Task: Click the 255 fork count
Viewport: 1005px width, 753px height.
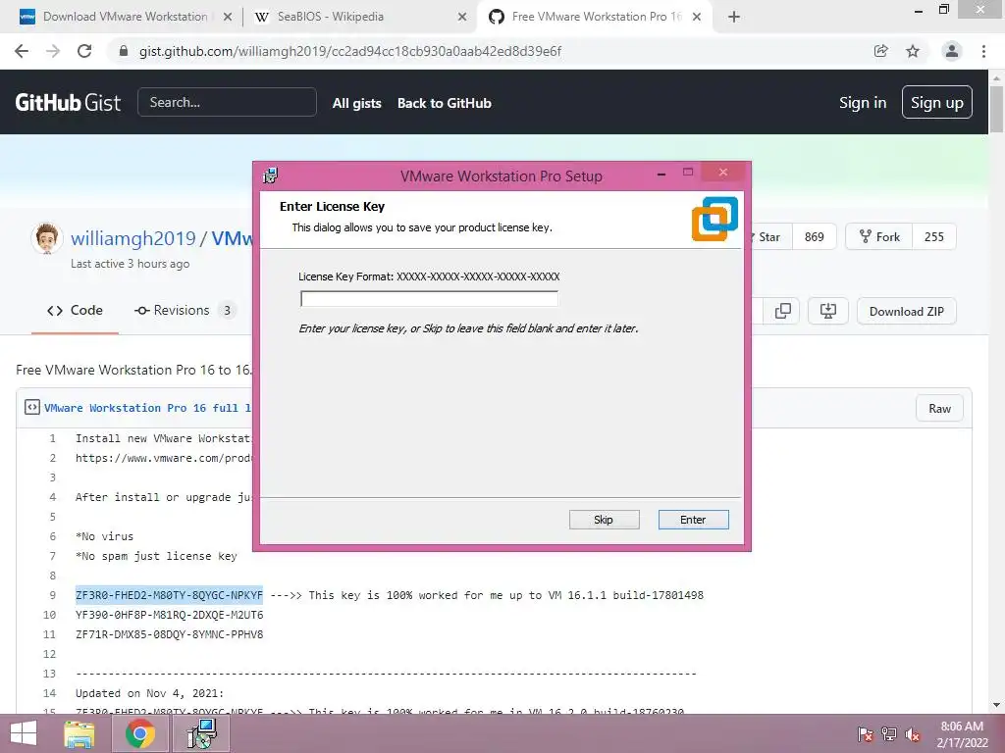Action: coord(934,237)
